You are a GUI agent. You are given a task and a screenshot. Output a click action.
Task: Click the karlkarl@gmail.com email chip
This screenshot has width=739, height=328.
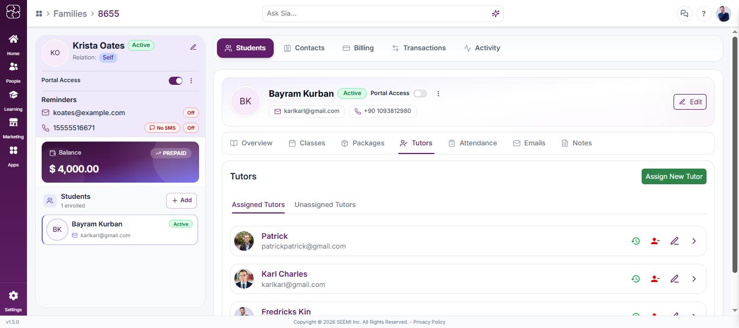click(307, 111)
